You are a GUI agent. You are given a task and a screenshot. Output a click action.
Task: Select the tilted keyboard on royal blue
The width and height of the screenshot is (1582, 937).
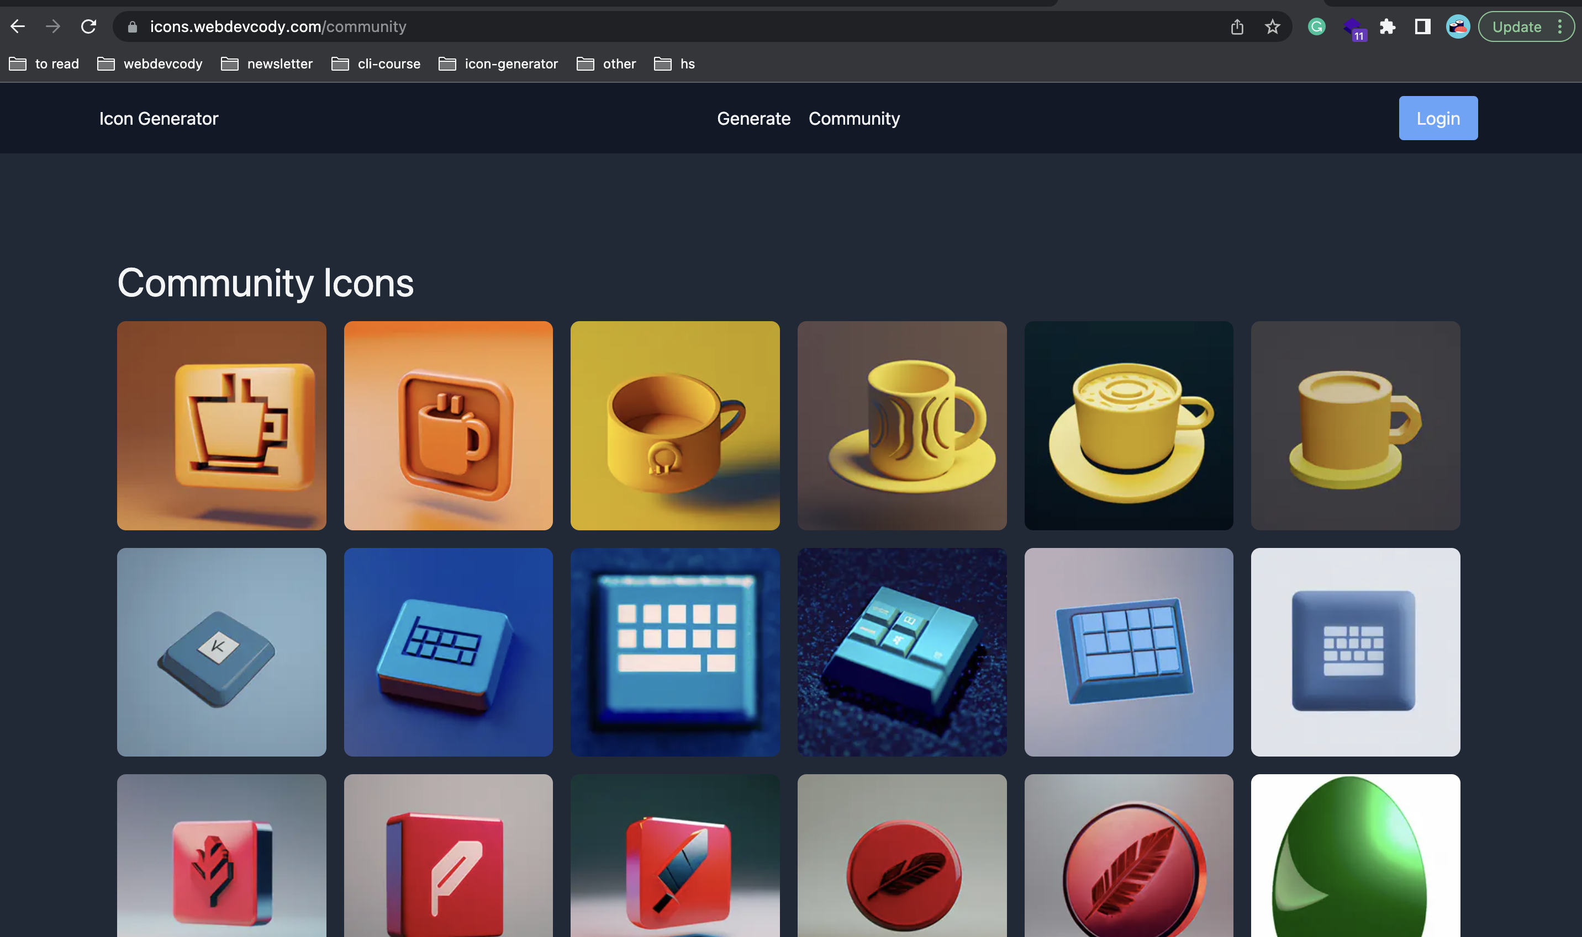pyautogui.click(x=448, y=652)
